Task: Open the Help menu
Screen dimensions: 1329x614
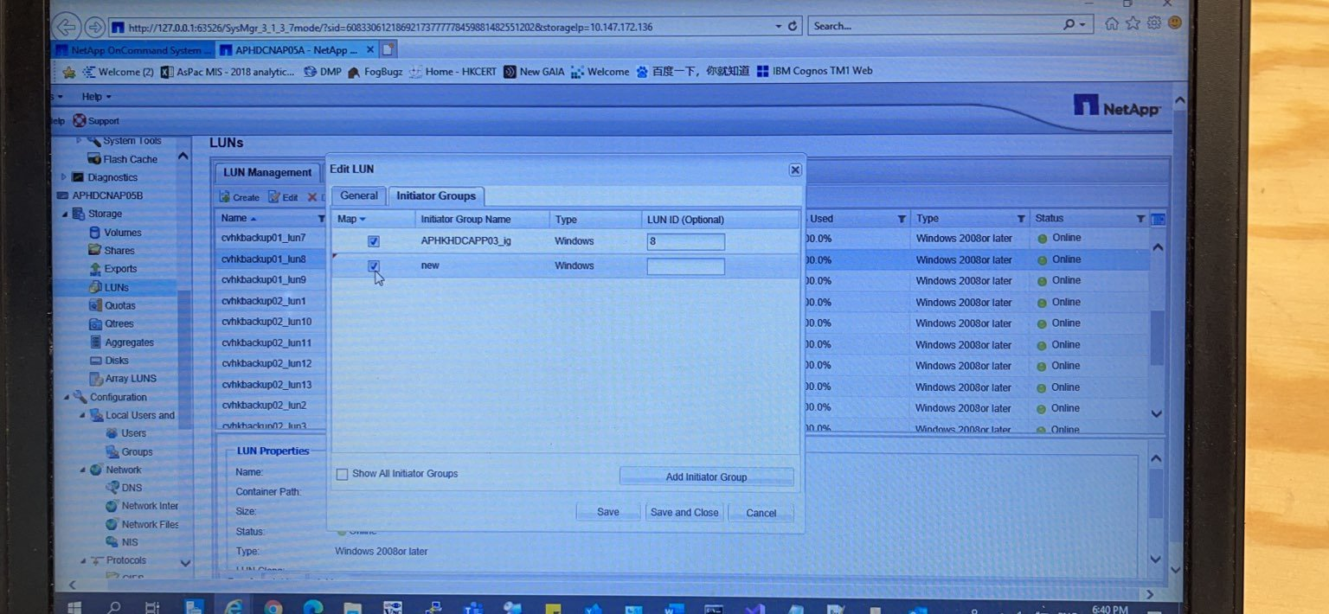Action: click(96, 97)
